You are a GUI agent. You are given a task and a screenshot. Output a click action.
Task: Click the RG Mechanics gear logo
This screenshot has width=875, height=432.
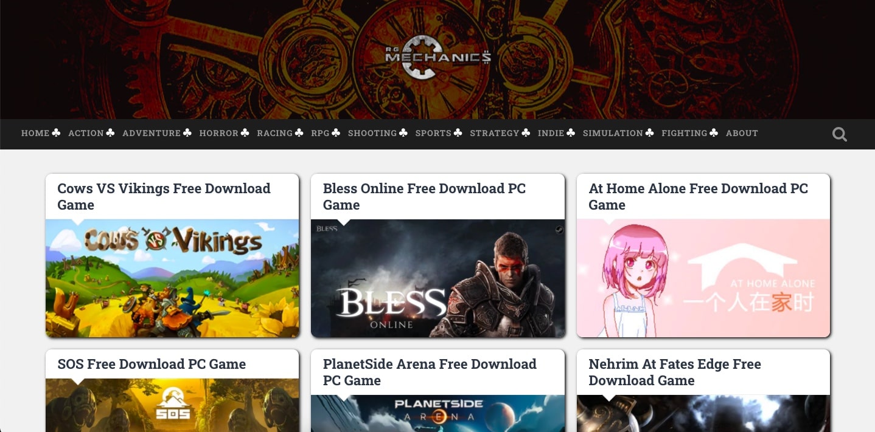(437, 58)
